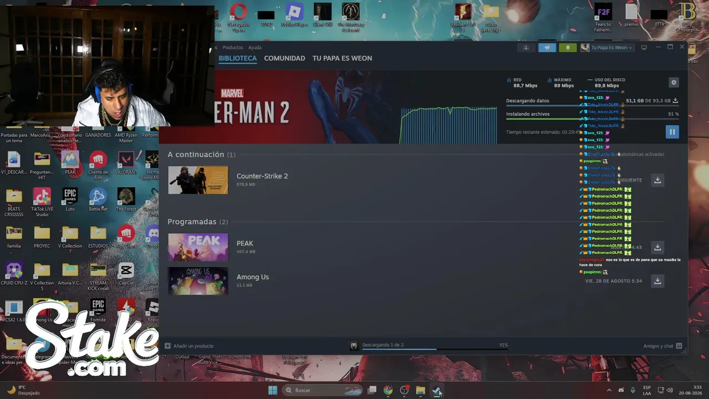Open the weather widget showing 8°C
709x399 pixels.
(23, 390)
